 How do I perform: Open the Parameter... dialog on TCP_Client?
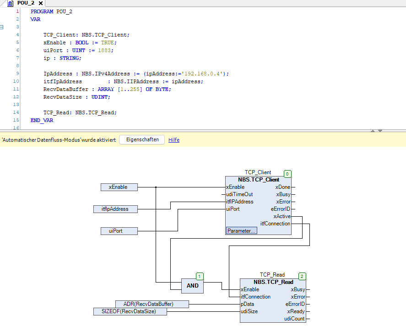click(241, 231)
